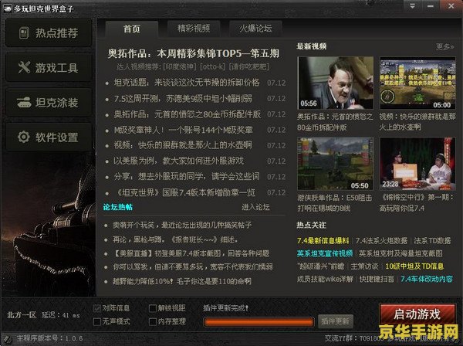463x346 pixels.
Task: Enable the 无声模式 checkbox
Action: click(x=97, y=321)
